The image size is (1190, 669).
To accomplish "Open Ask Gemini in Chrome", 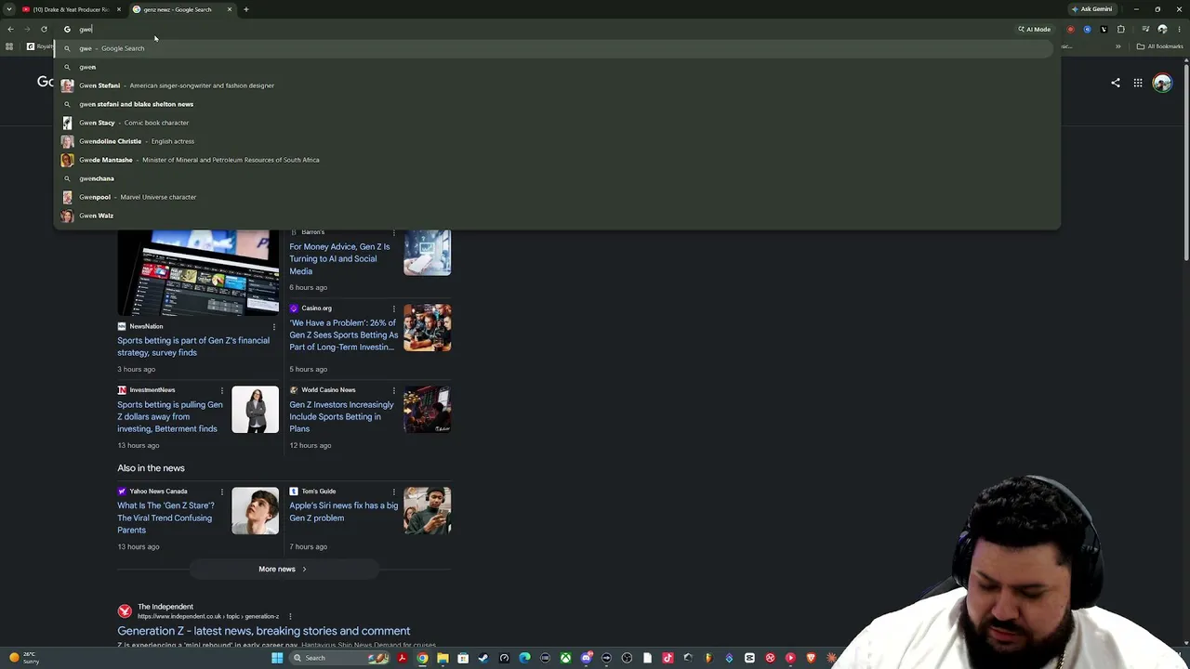I will tap(1091, 9).
